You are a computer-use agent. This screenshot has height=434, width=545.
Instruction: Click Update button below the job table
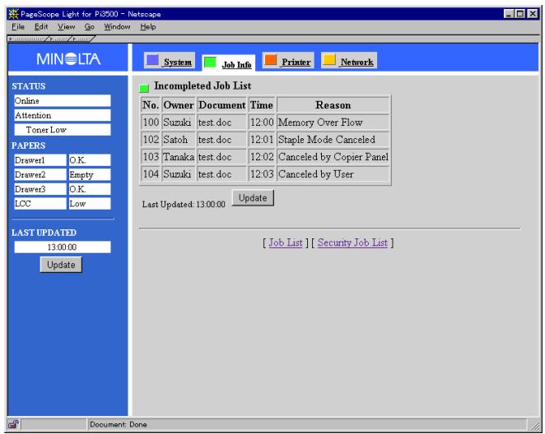pyautogui.click(x=253, y=198)
